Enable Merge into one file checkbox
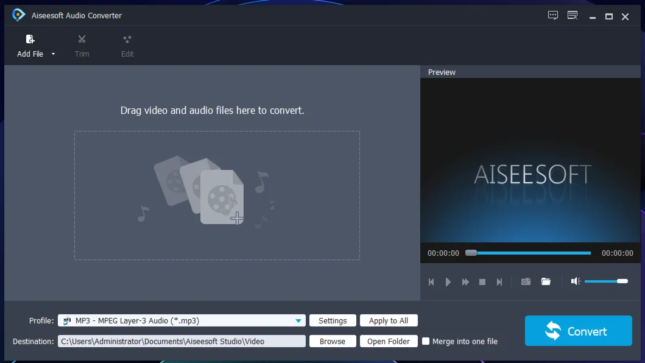 click(x=426, y=341)
